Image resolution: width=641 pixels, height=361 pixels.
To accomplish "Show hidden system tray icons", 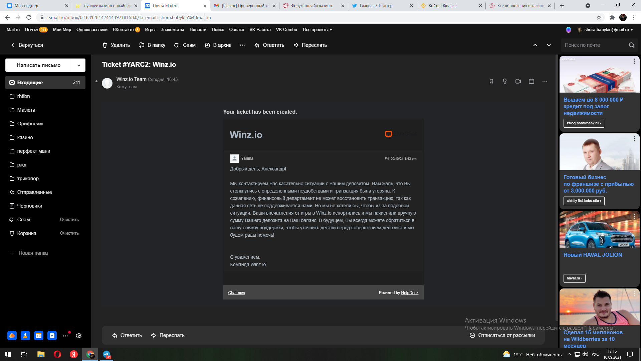I will click(569, 354).
